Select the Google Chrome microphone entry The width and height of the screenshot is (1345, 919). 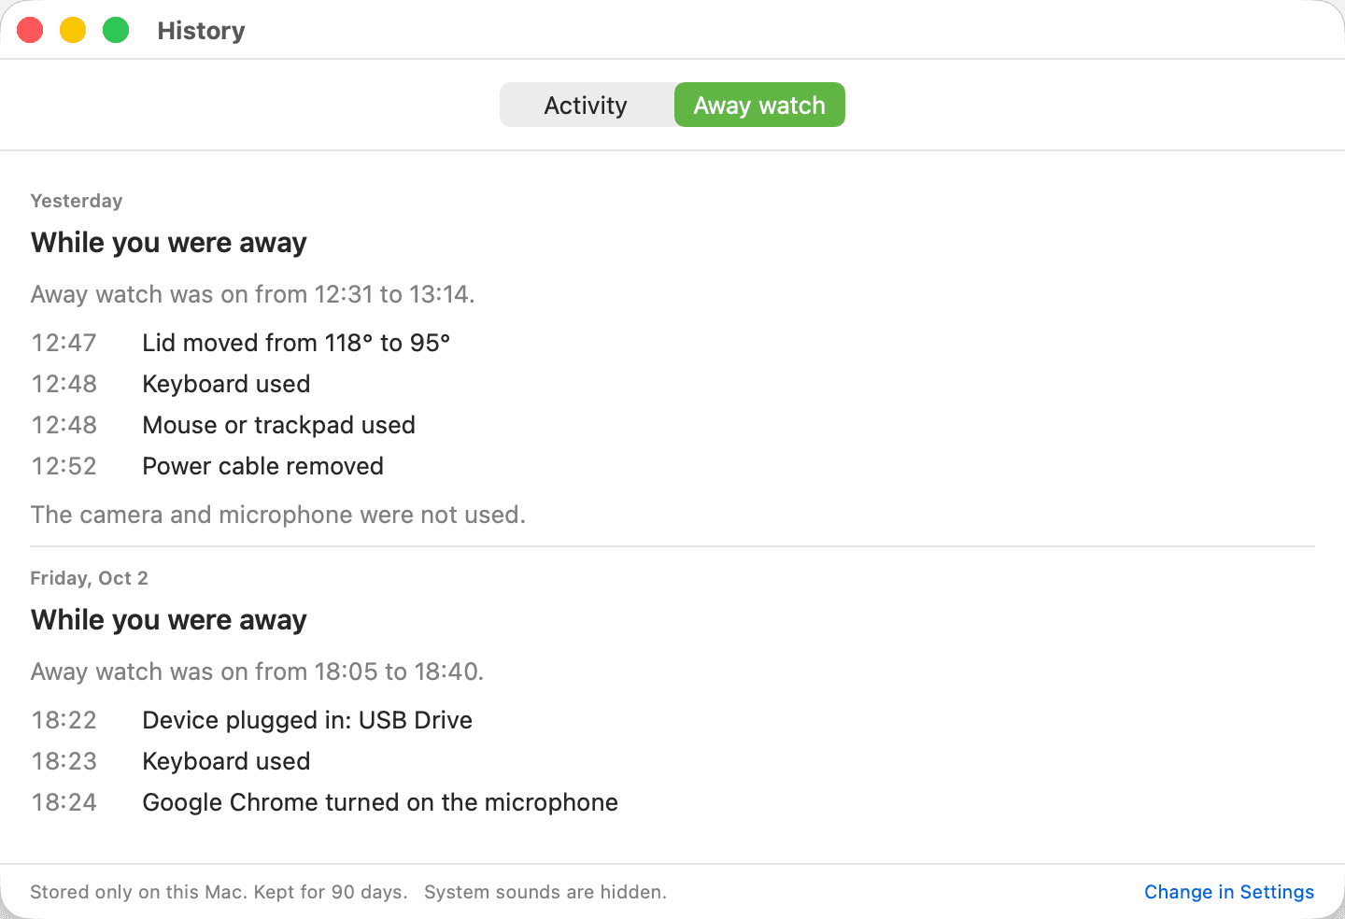325,802
